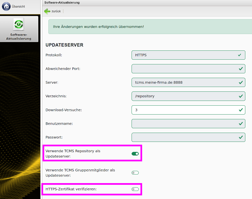The image size is (252, 199).
Task: Click the UPDATESERVER section heading
Action: pos(64,45)
